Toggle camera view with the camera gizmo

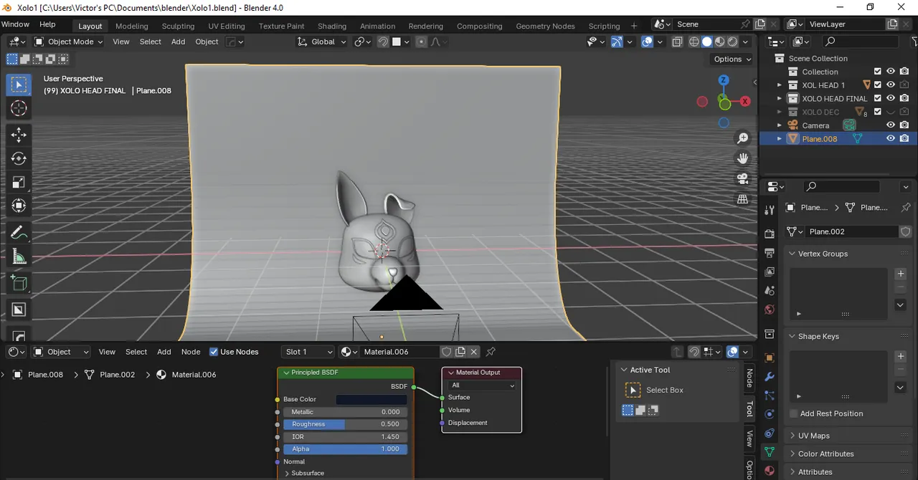pos(743,178)
